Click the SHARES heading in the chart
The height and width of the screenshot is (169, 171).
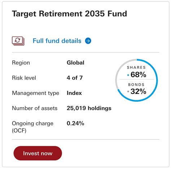(x=136, y=67)
